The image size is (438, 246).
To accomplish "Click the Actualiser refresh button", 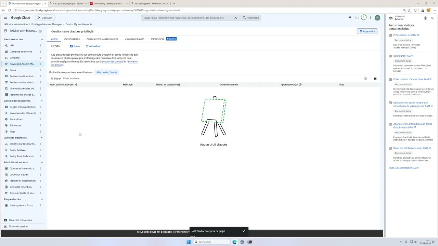I will point(93,46).
